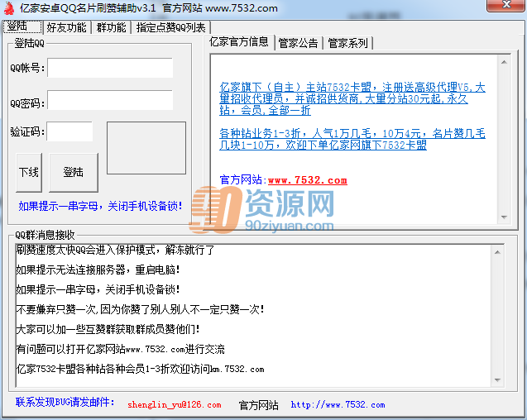Click message line 亿家7532卡盟各种钻
This screenshot has width=527, height=420.
pyautogui.click(x=140, y=370)
